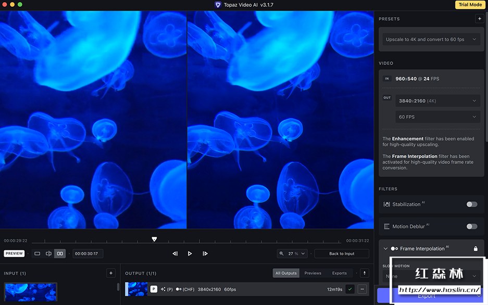Turn on Motion Deblur filter
Image resolution: width=488 pixels, height=305 pixels.
(471, 226)
